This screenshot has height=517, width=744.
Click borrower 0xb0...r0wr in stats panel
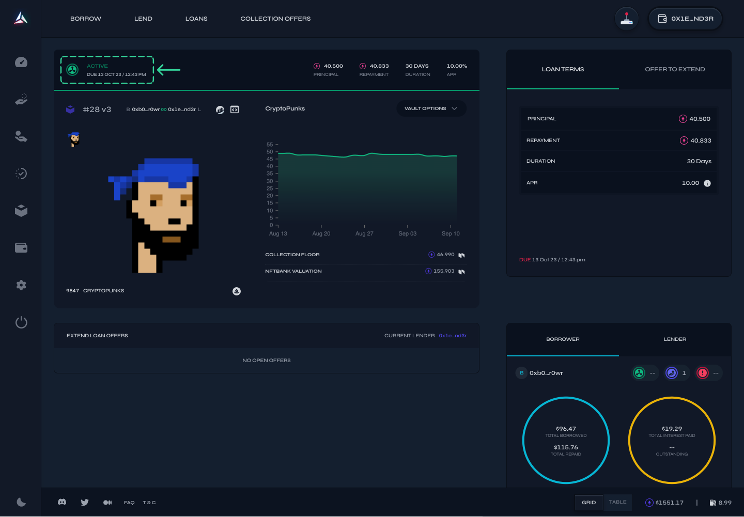[x=546, y=373]
